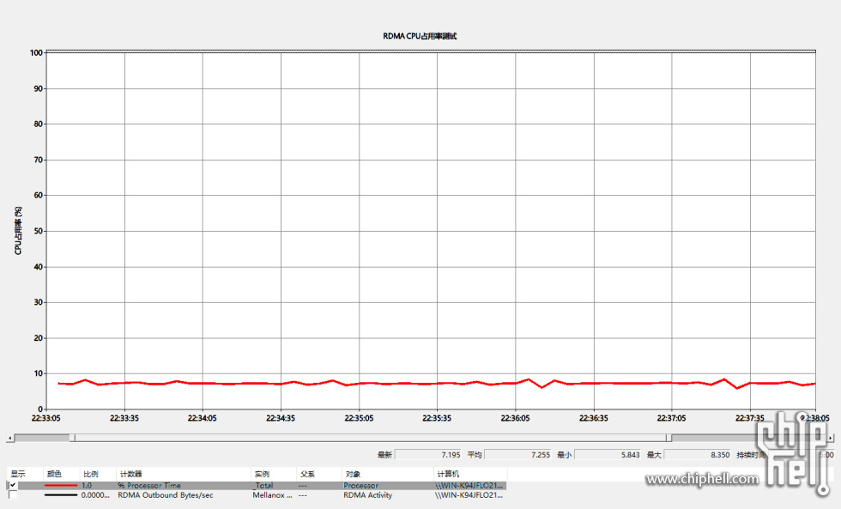
Task: Uncheck the % Processor Time display checkbox
Action: (13, 485)
